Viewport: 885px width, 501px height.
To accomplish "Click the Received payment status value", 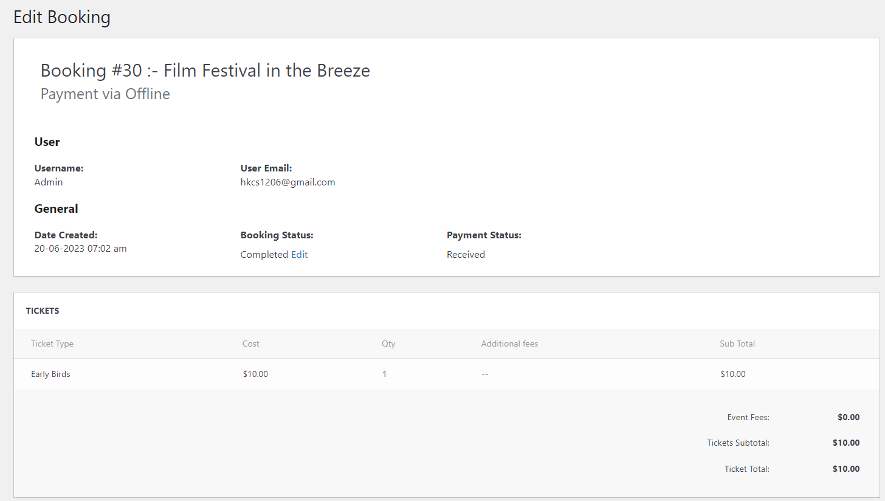I will 466,255.
